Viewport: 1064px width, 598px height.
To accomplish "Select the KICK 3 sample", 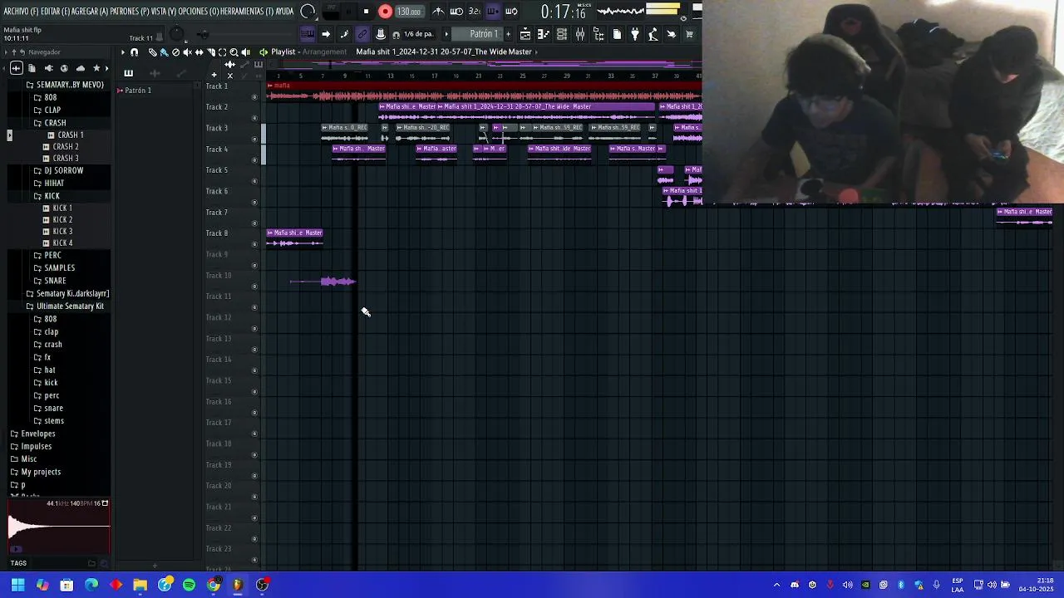I will [x=62, y=231].
